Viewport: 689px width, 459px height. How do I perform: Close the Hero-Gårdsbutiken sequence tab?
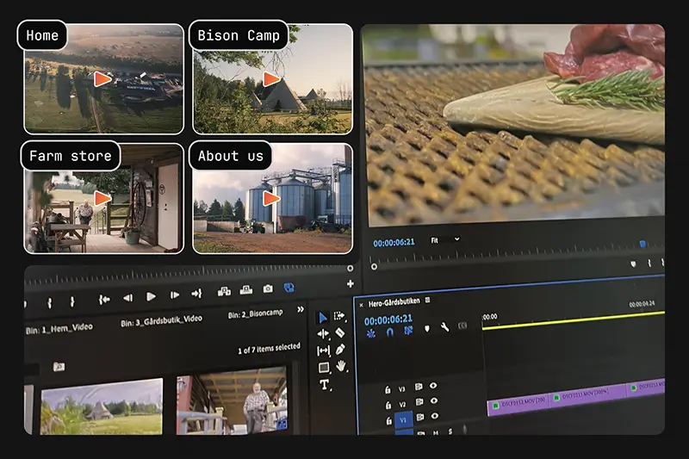361,305
